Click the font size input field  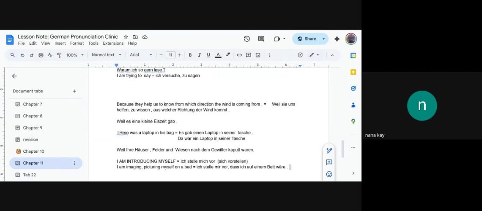coord(170,55)
